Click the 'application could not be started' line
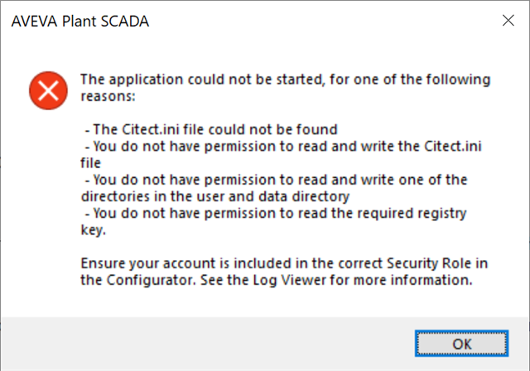 tap(285, 79)
